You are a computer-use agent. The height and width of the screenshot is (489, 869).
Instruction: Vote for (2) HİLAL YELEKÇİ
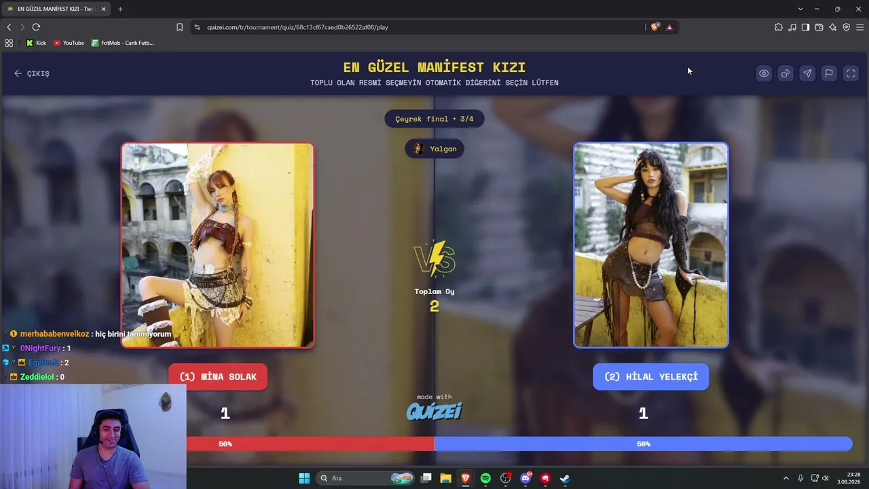pyautogui.click(x=651, y=377)
